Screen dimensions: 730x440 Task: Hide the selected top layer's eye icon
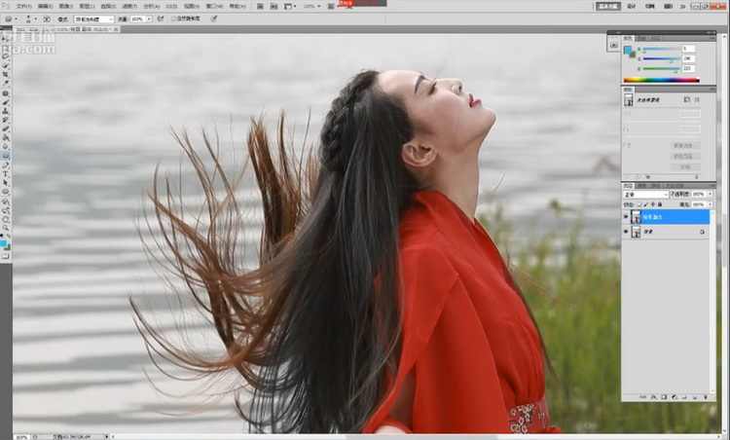point(627,217)
